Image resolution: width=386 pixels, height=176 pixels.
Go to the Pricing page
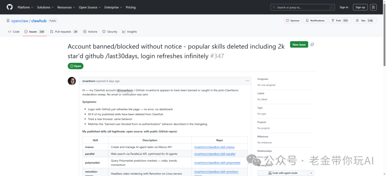coord(131,7)
